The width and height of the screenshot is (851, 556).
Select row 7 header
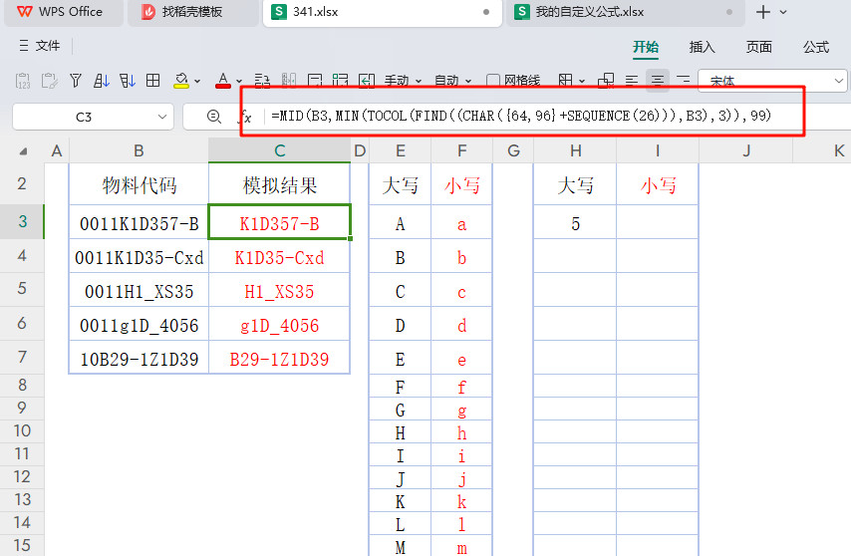tap(22, 357)
